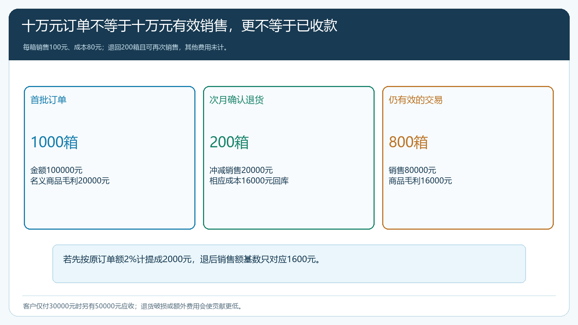This screenshot has height=325, width=578.
Task: Click the 次月确认退货 card heading
Action: point(237,100)
